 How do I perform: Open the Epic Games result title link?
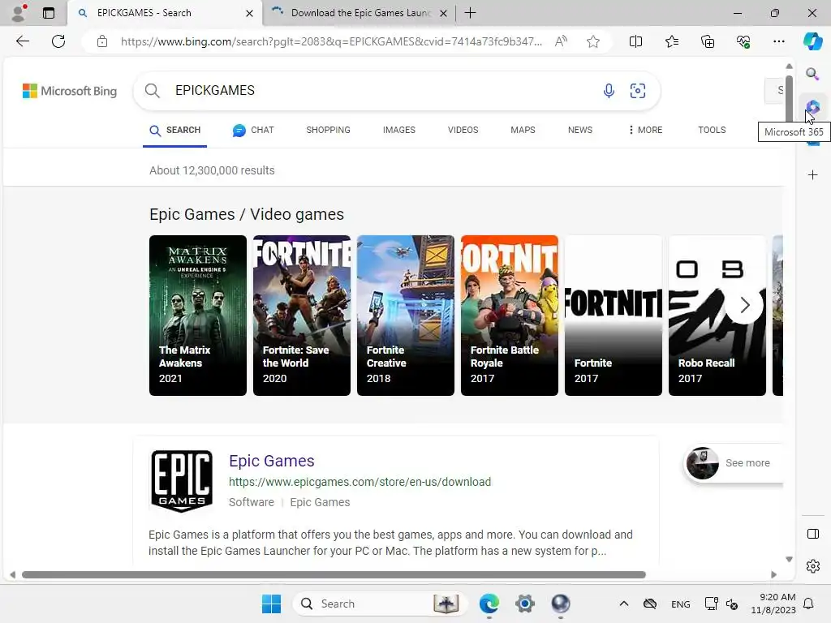271,461
